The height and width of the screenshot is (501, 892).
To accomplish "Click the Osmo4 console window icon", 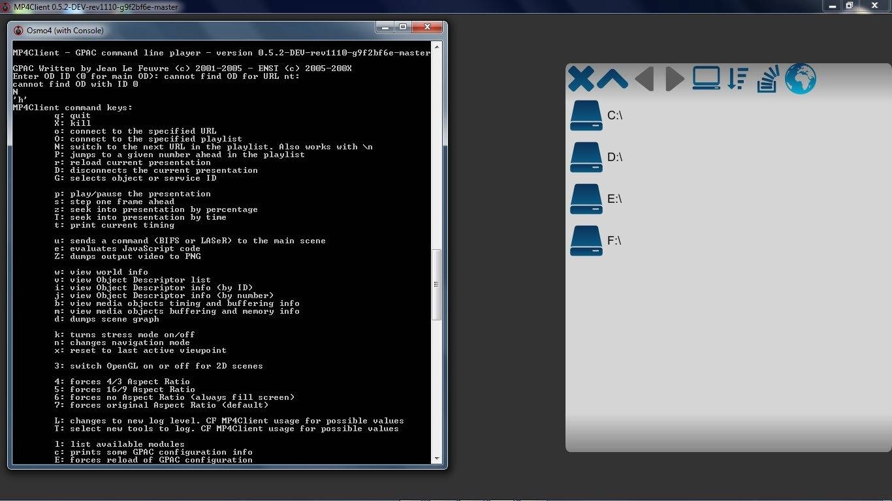I will point(18,30).
